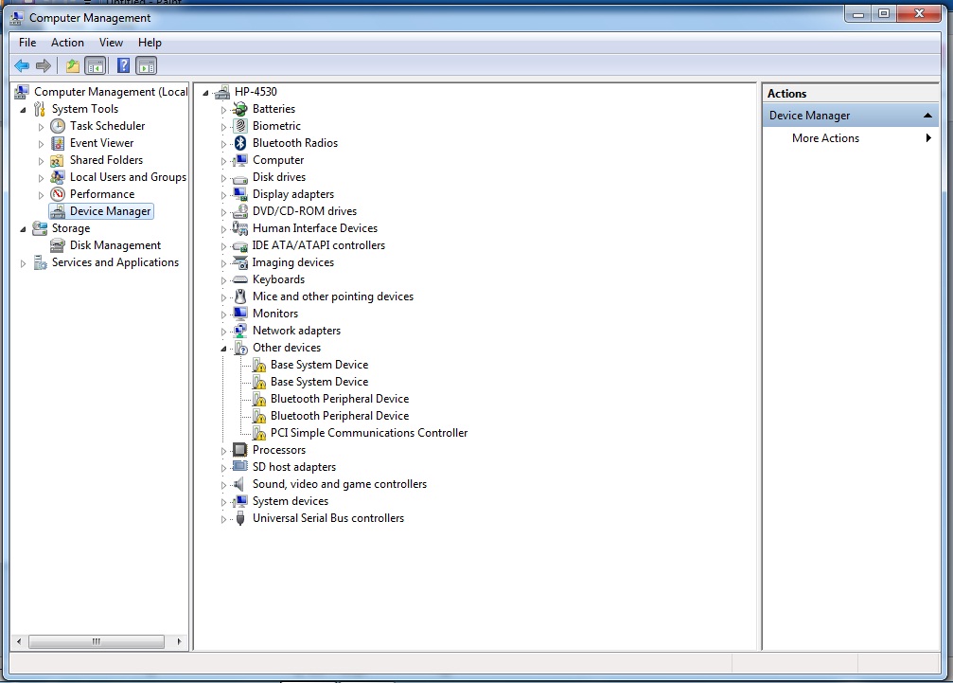Open the Action menu
Screen dimensions: 953x683
coord(67,43)
